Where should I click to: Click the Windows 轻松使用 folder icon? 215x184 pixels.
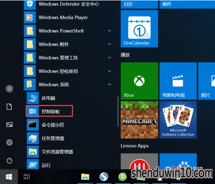(30, 71)
